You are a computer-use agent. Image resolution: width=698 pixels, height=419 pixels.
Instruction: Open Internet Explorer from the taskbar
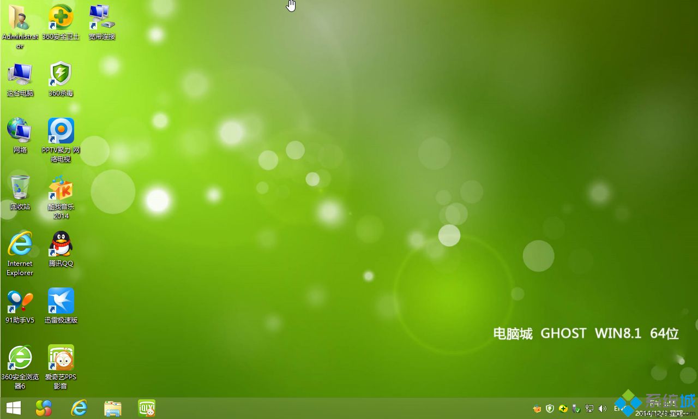coord(80,408)
